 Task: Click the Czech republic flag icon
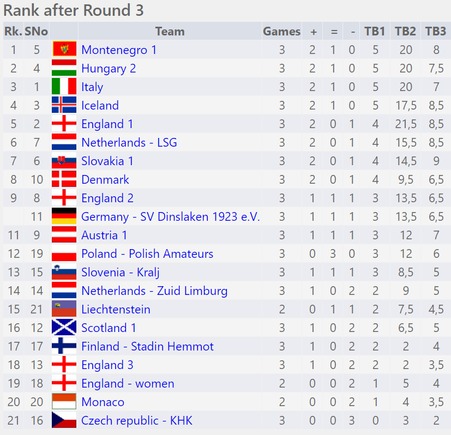pyautogui.click(x=64, y=421)
